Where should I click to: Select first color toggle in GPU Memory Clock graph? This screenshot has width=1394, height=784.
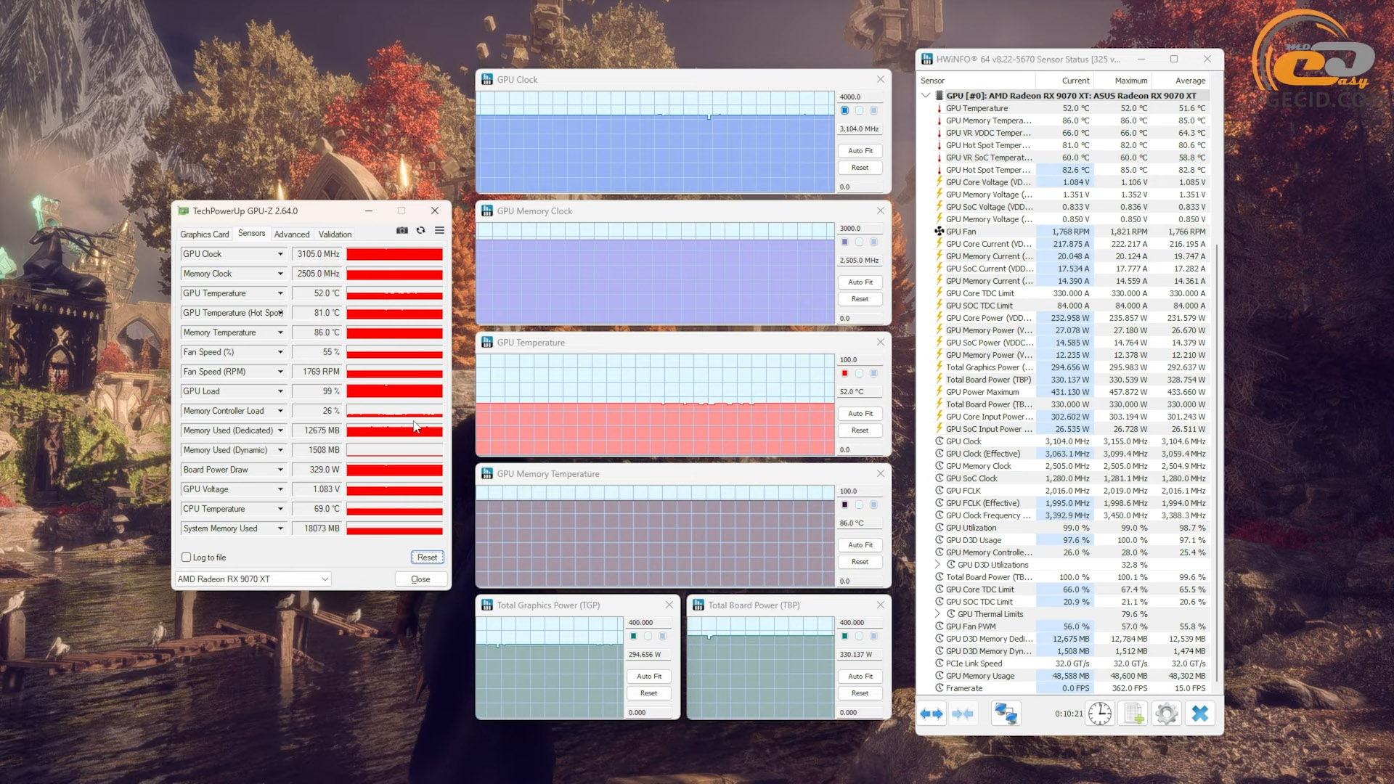845,242
